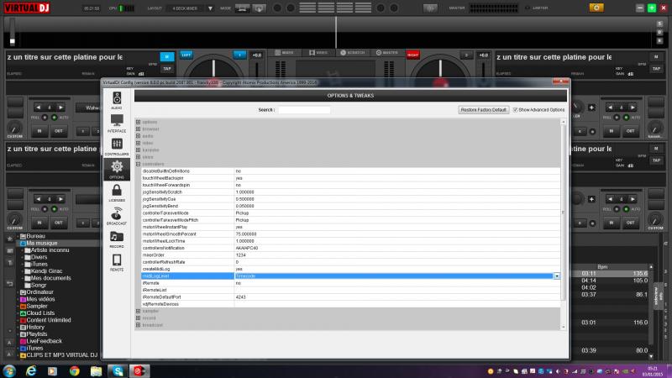Open Google Chrome from the taskbar
The height and width of the screenshot is (378, 672).
[x=75, y=370]
